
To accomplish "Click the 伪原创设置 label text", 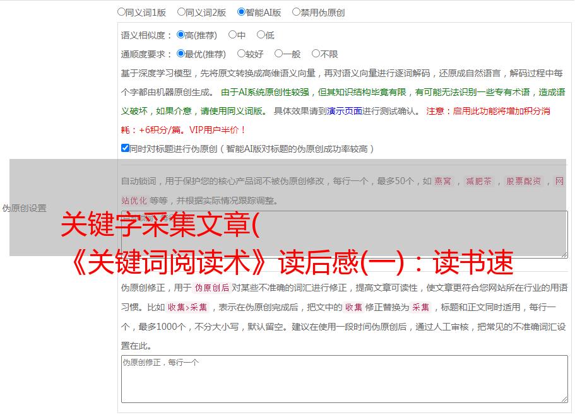I will [25, 208].
